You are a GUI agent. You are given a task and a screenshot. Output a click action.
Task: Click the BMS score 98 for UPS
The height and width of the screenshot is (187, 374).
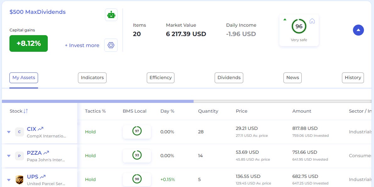tap(137, 179)
